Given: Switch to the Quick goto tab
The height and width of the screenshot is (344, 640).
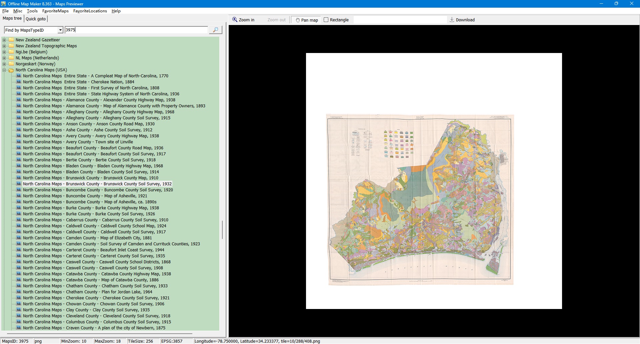Looking at the screenshot, I should pyautogui.click(x=36, y=19).
